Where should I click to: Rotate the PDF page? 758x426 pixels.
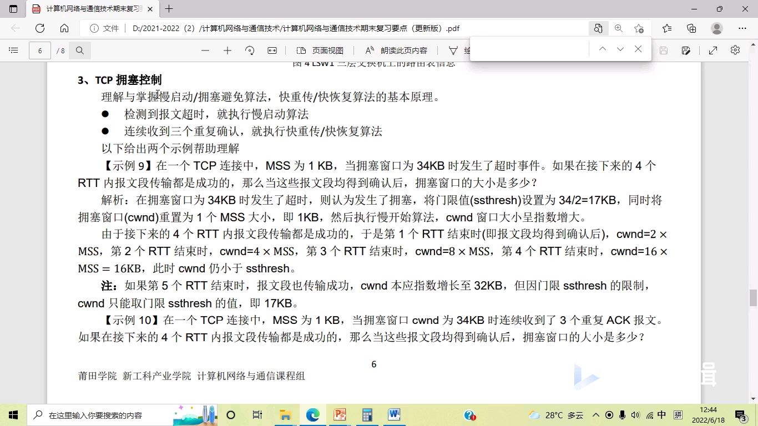point(250,50)
